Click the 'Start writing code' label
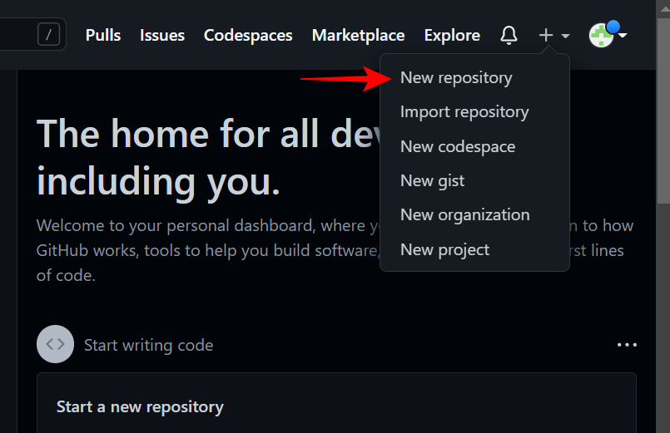670x433 pixels. (148, 345)
